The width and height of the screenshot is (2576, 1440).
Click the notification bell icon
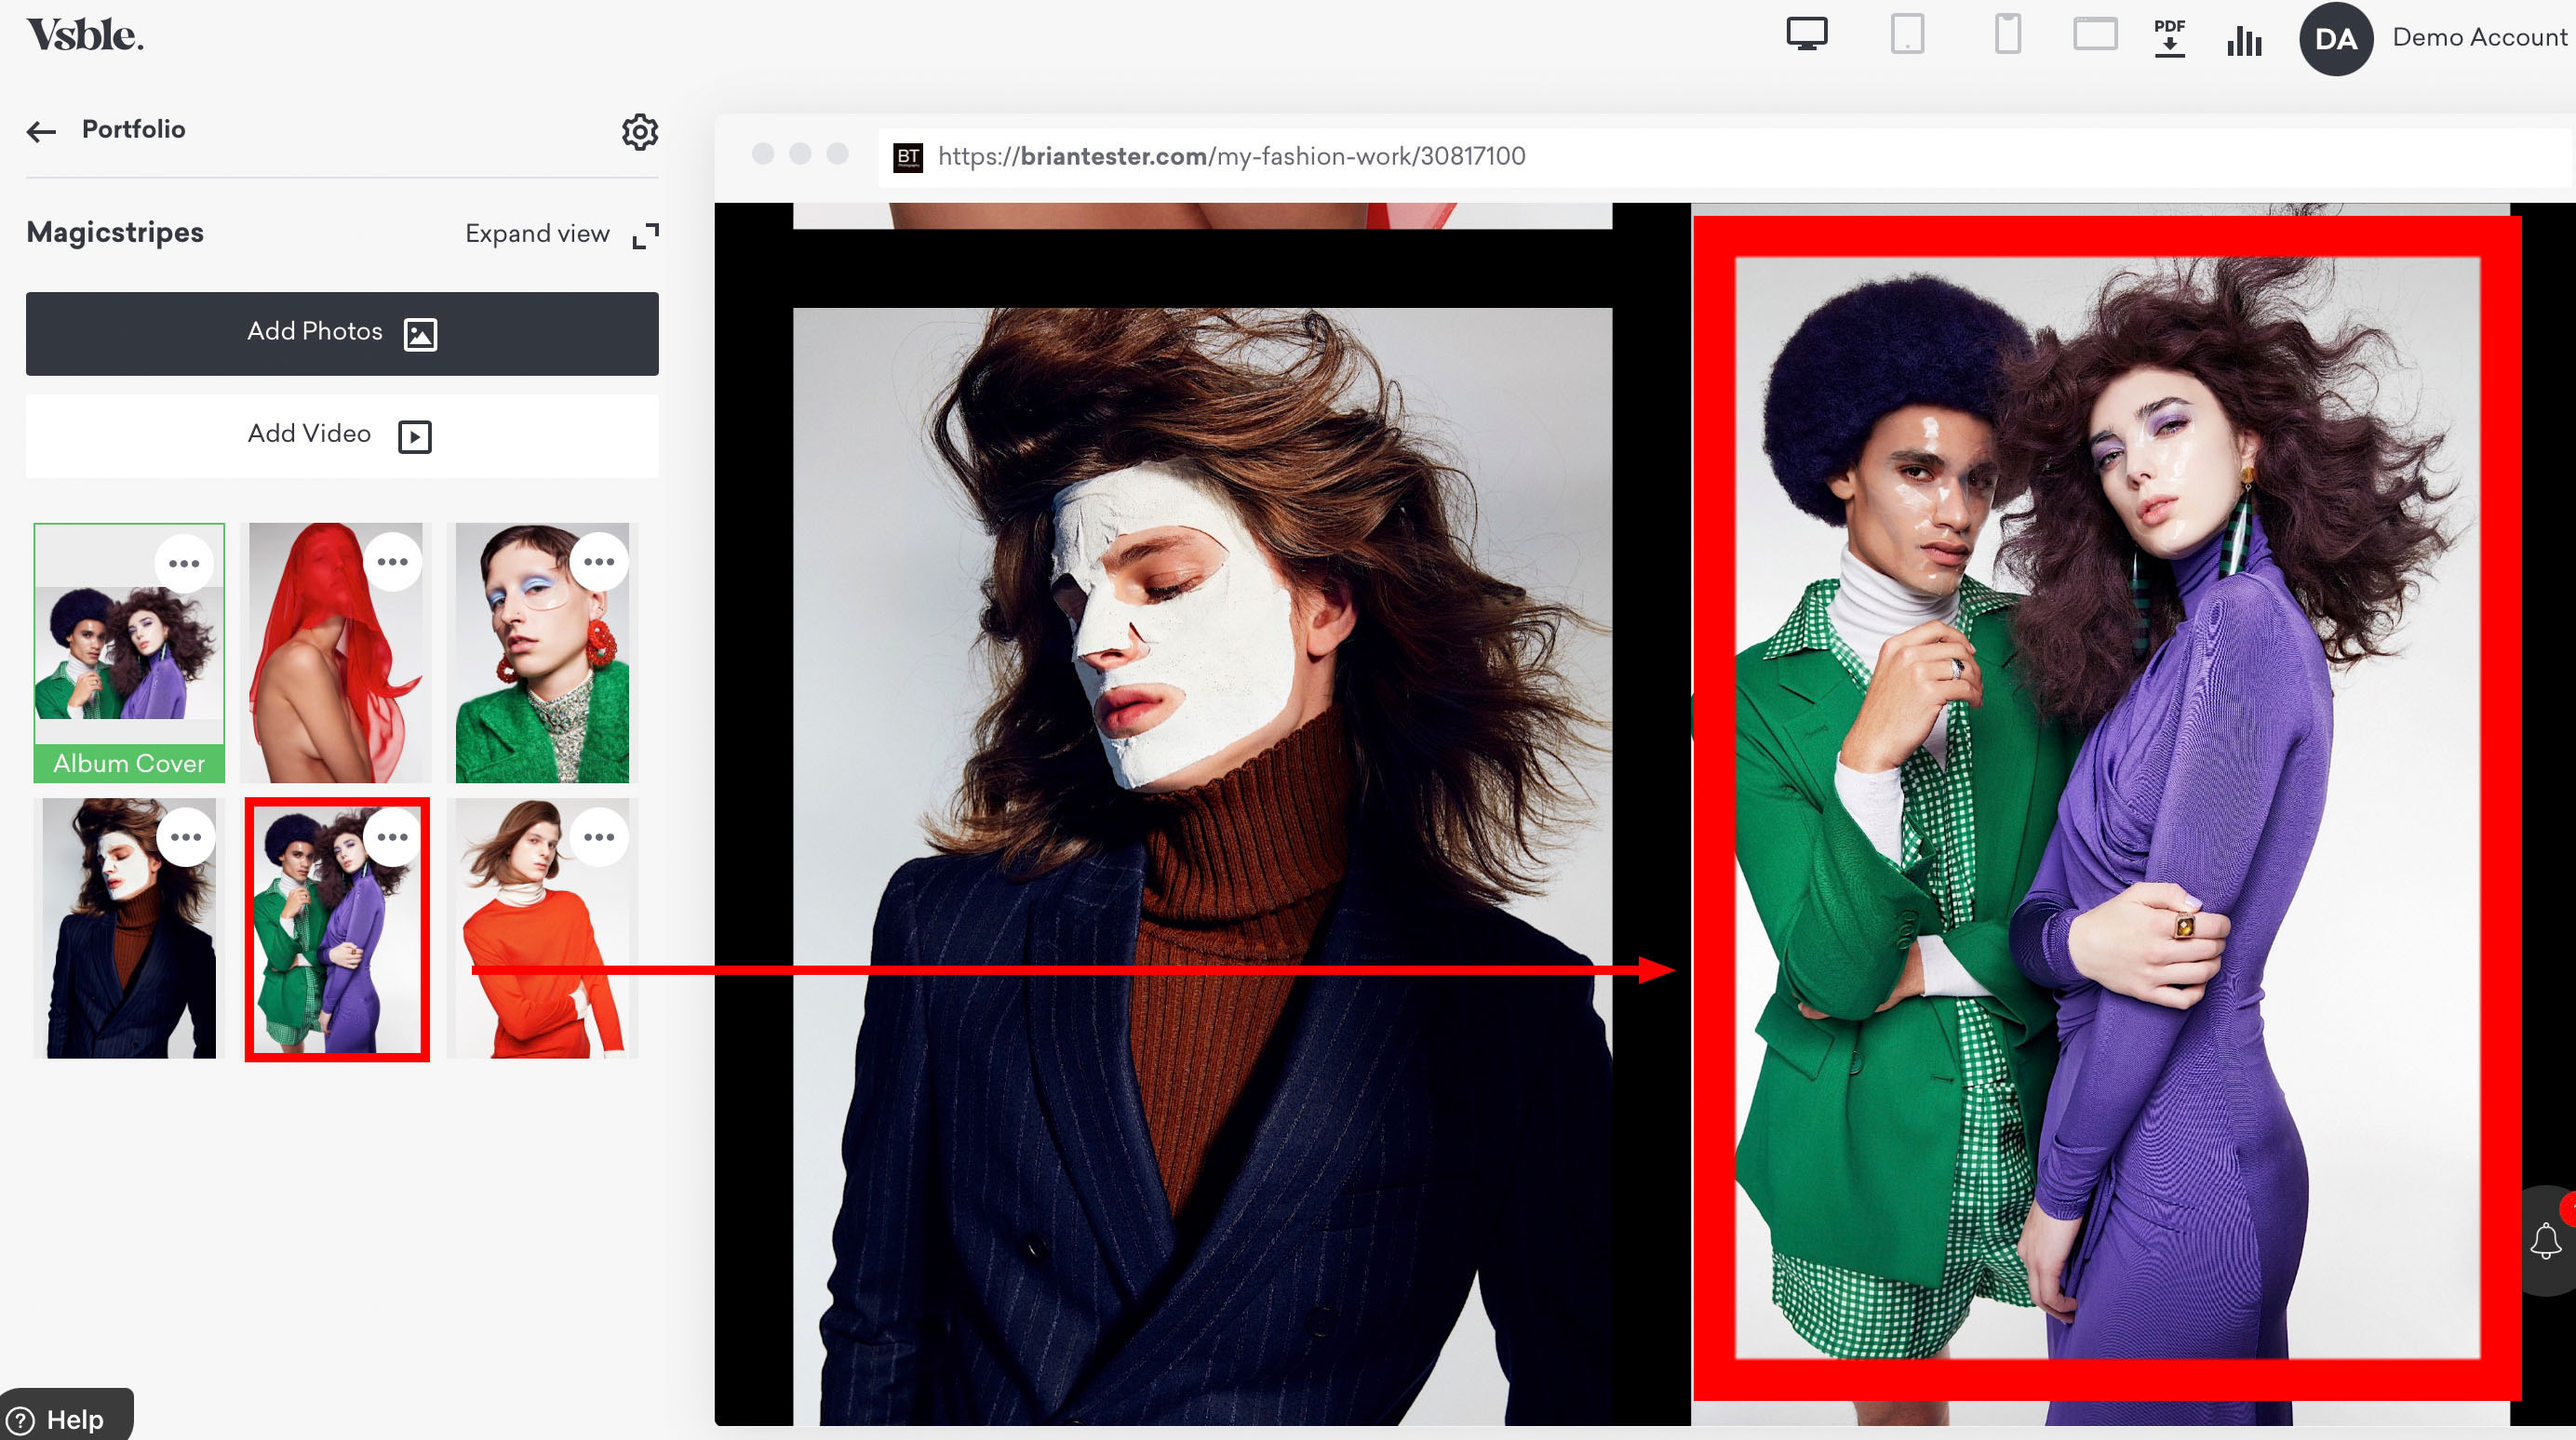pos(2545,1241)
